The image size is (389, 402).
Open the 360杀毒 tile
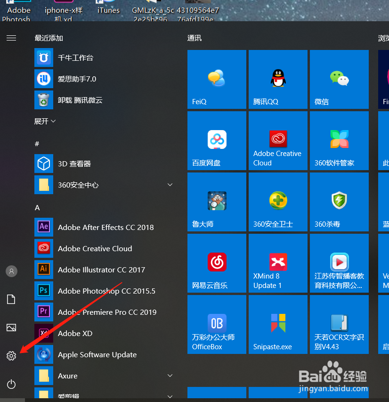pos(339,202)
